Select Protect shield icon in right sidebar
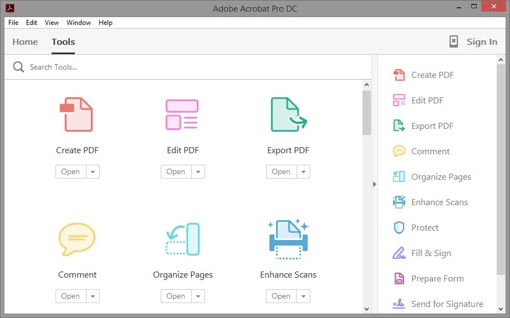510x318 pixels. [x=399, y=227]
